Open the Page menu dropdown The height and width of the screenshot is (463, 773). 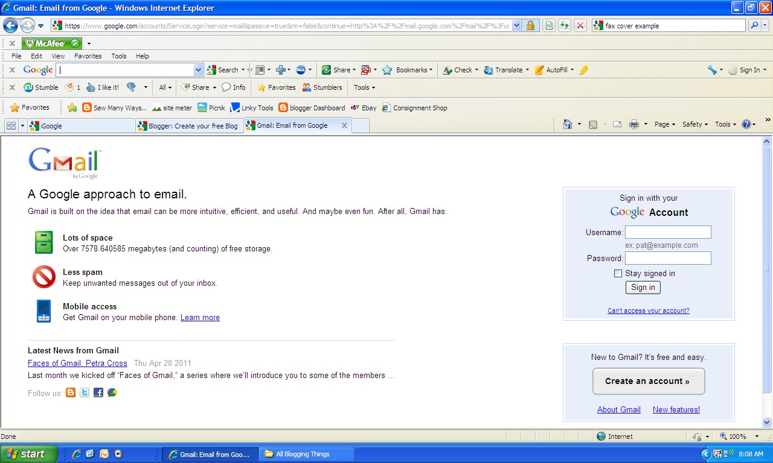pos(665,124)
